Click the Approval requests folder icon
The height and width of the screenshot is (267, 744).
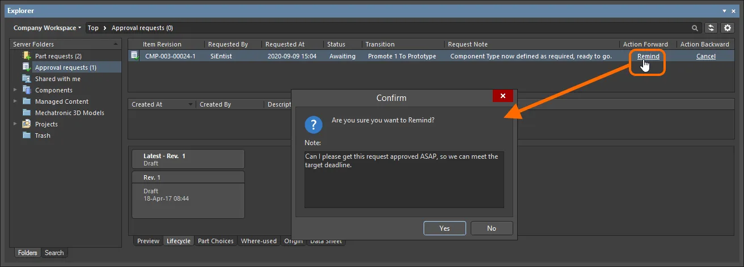click(x=27, y=67)
